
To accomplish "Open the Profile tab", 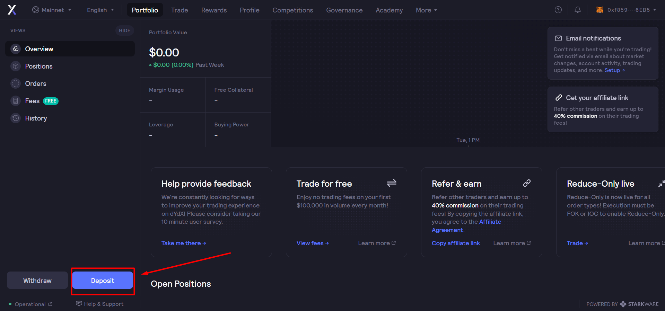I will tap(250, 10).
